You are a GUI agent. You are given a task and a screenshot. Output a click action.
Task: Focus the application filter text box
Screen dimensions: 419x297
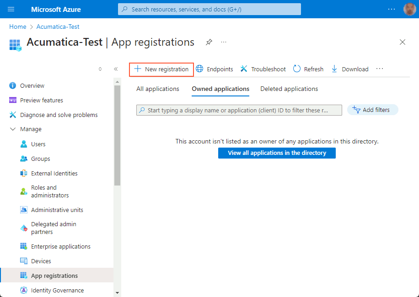pyautogui.click(x=239, y=110)
